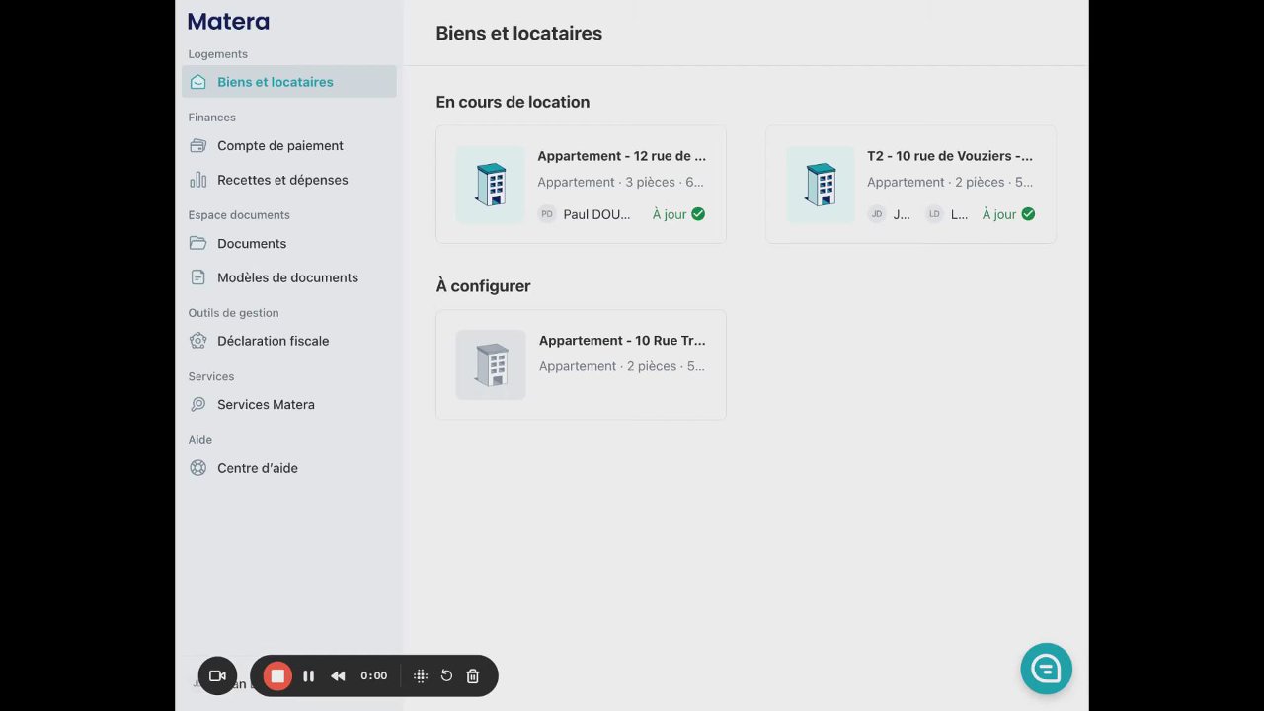Click the Services Matera search icon
The height and width of the screenshot is (711, 1264).
point(198,404)
